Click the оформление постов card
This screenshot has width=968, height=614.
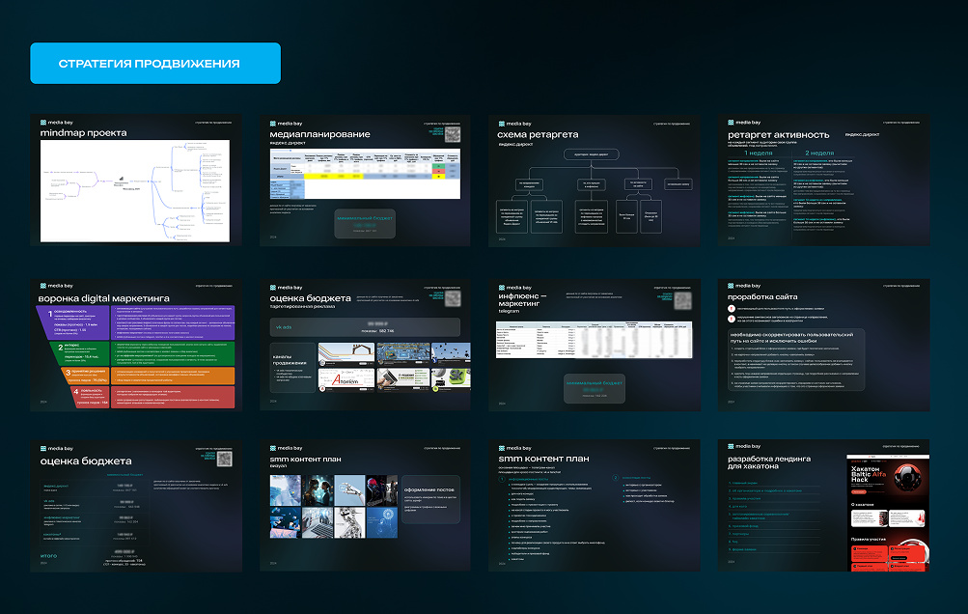[x=430, y=499]
